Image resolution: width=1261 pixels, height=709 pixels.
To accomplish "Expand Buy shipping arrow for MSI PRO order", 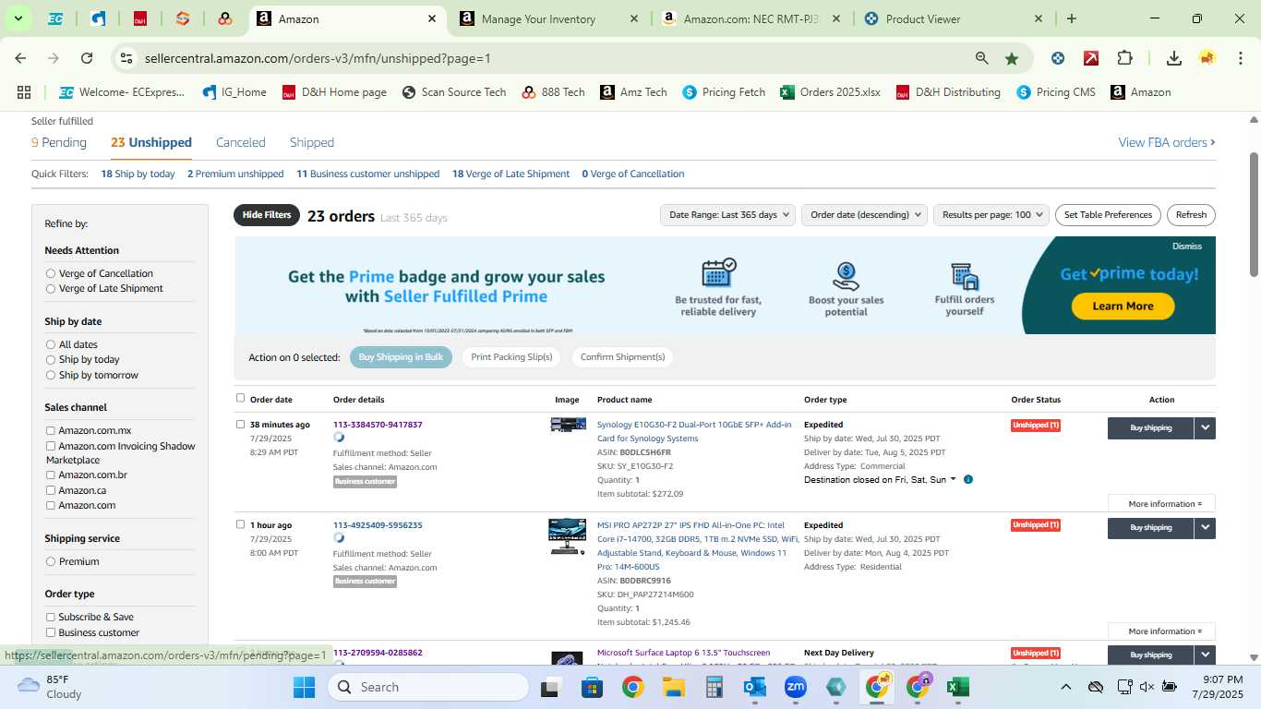I will pyautogui.click(x=1205, y=527).
